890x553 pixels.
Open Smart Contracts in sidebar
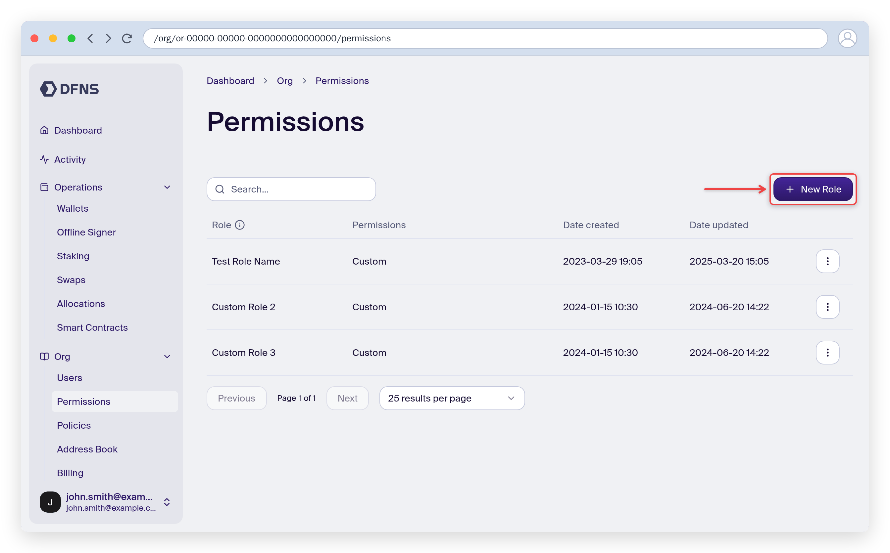(92, 327)
